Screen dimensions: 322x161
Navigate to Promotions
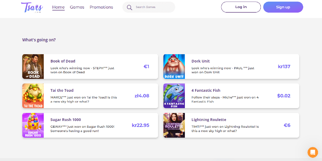[101, 7]
